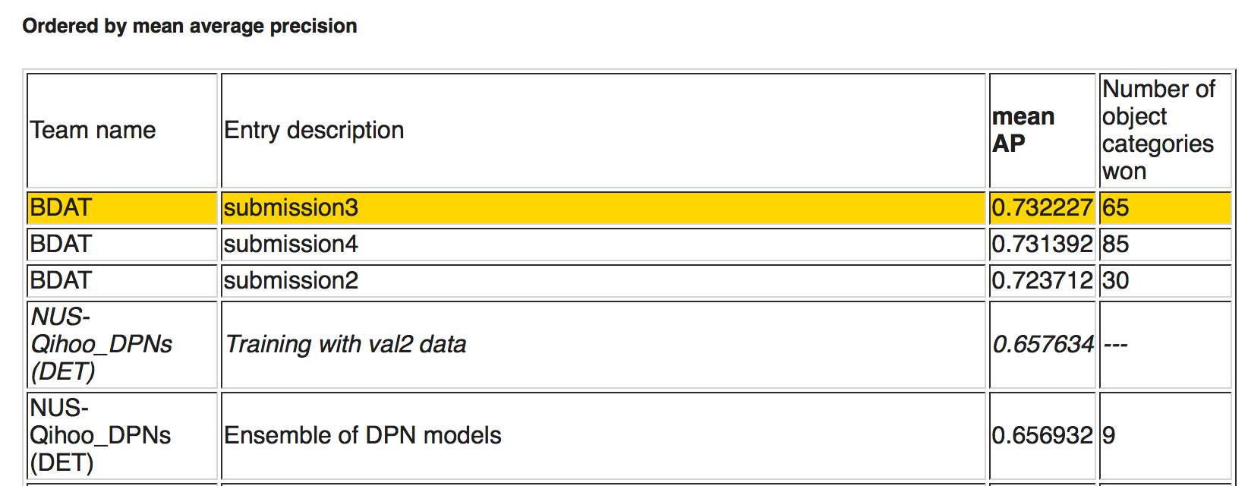Select the "submission2" entry description cell
The image size is (1248, 486).
click(290, 281)
